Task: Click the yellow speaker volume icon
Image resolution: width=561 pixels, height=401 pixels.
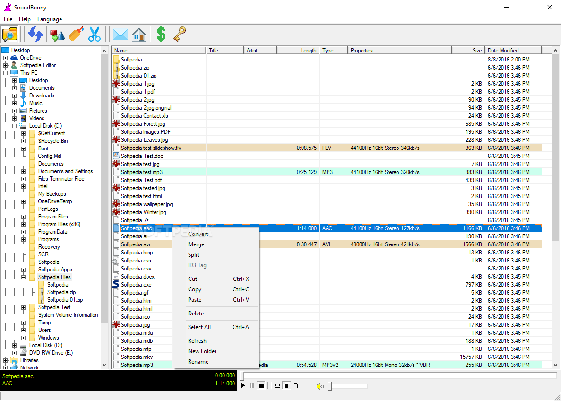Action: point(320,386)
